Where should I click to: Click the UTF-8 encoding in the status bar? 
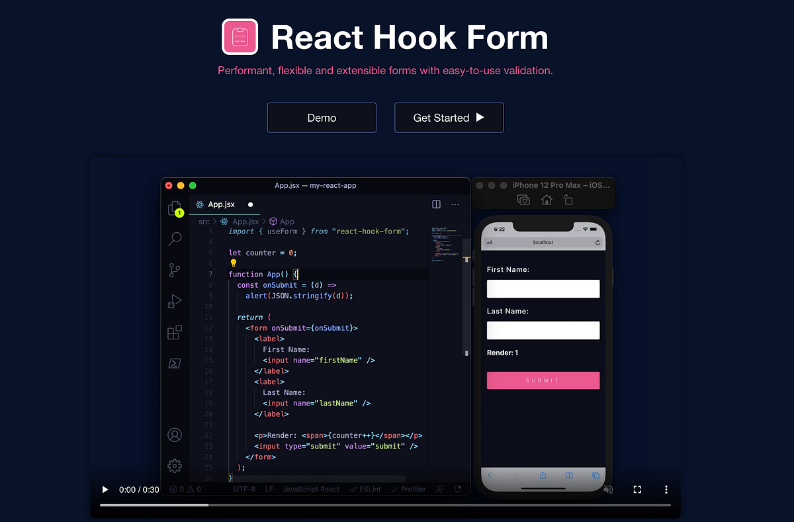click(x=245, y=490)
